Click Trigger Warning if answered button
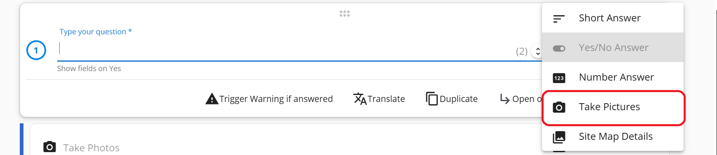717x155 pixels. [269, 99]
